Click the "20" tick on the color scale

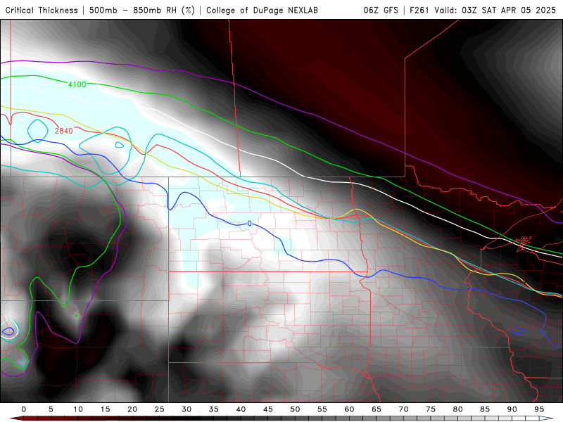tap(132, 409)
